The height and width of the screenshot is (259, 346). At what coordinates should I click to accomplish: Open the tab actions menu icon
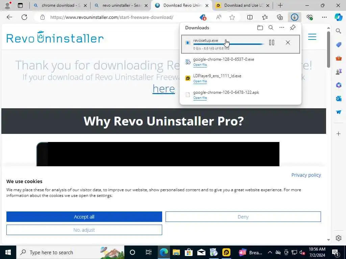click(20, 5)
